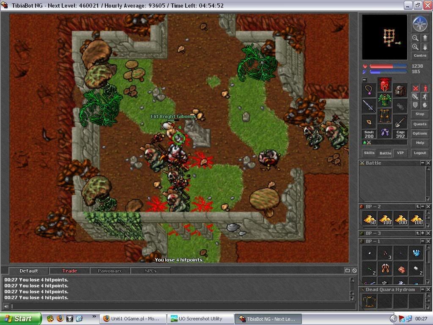Viewport: 433px width, 325px height.
Task: Open the equipped backpack slot
Action: [x=400, y=90]
